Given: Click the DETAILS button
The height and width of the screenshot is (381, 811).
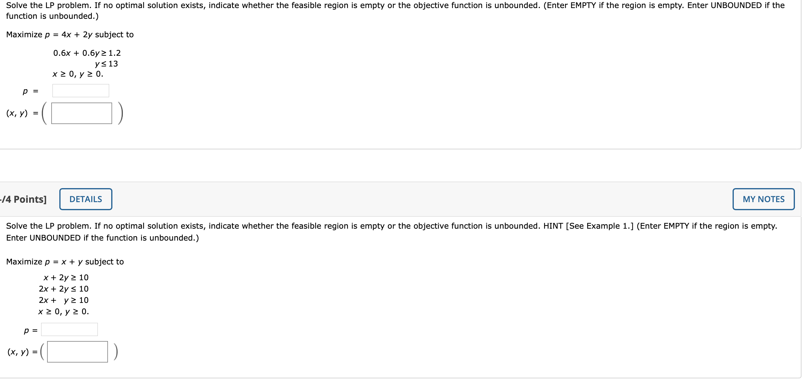Looking at the screenshot, I should [85, 199].
